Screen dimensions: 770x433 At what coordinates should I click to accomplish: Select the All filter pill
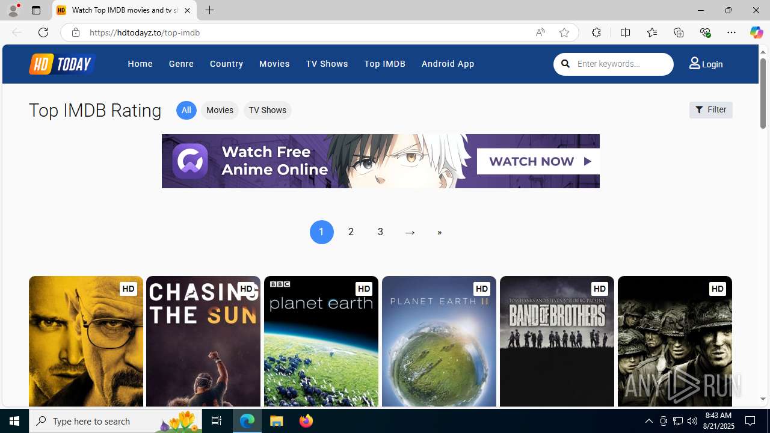tap(186, 110)
